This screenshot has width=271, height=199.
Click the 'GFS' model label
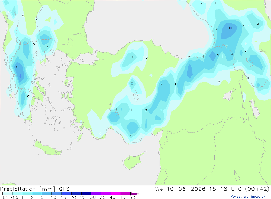click(x=64, y=189)
